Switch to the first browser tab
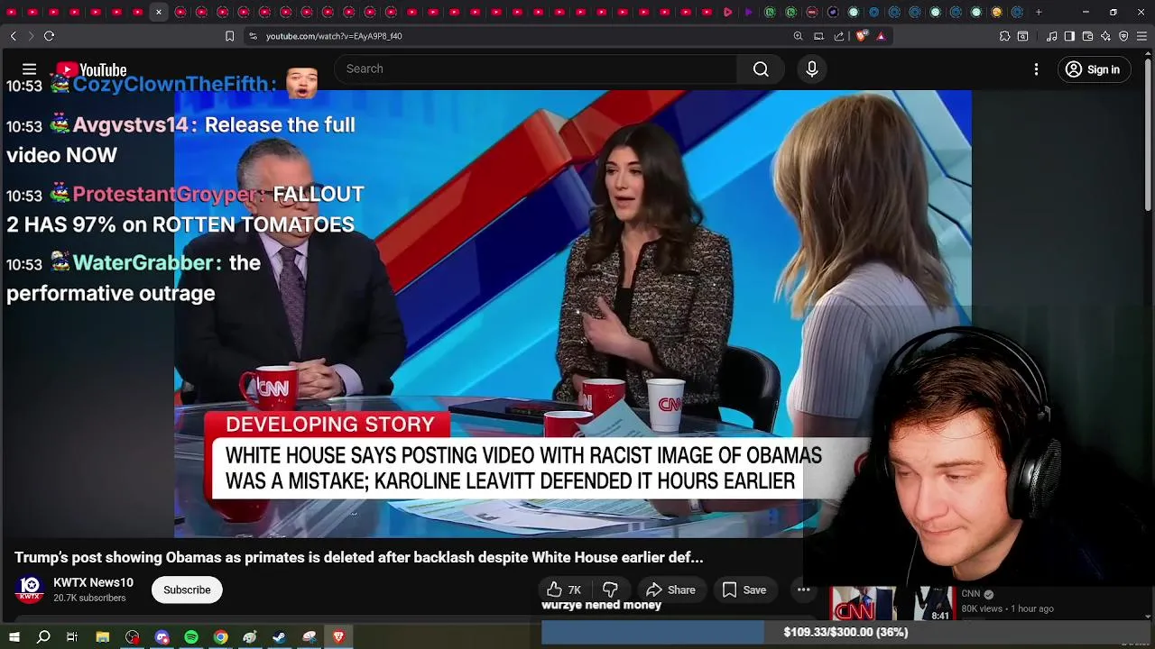Viewport: 1155px width, 649px height. [12, 13]
